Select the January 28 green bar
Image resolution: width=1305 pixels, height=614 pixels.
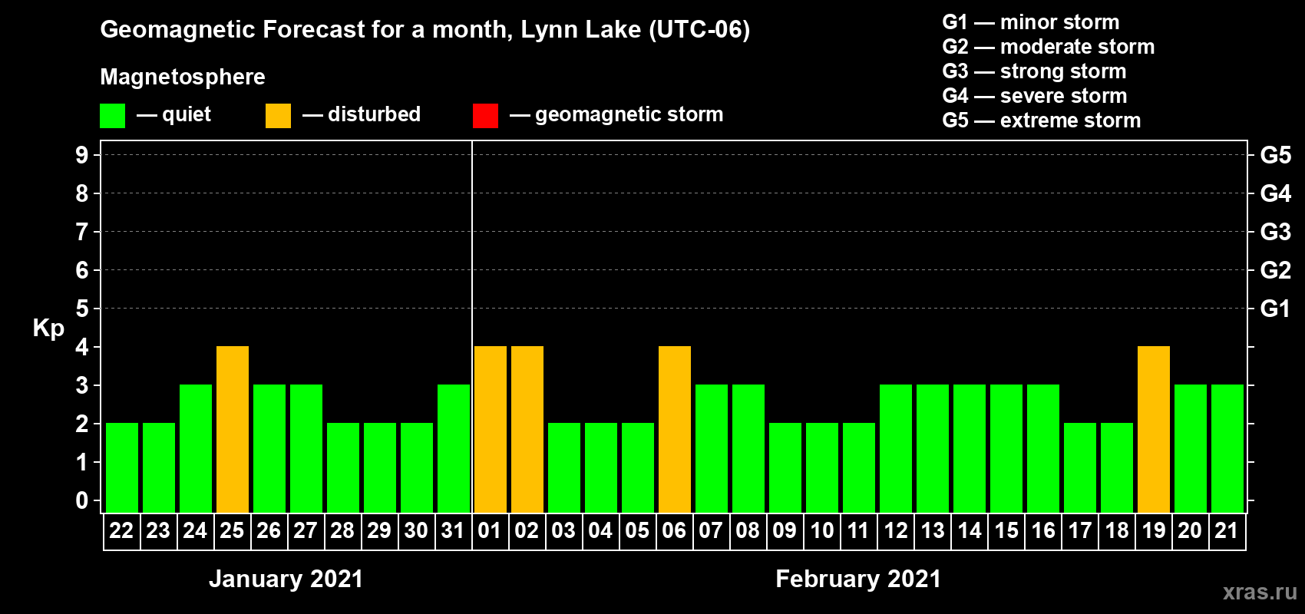[343, 467]
